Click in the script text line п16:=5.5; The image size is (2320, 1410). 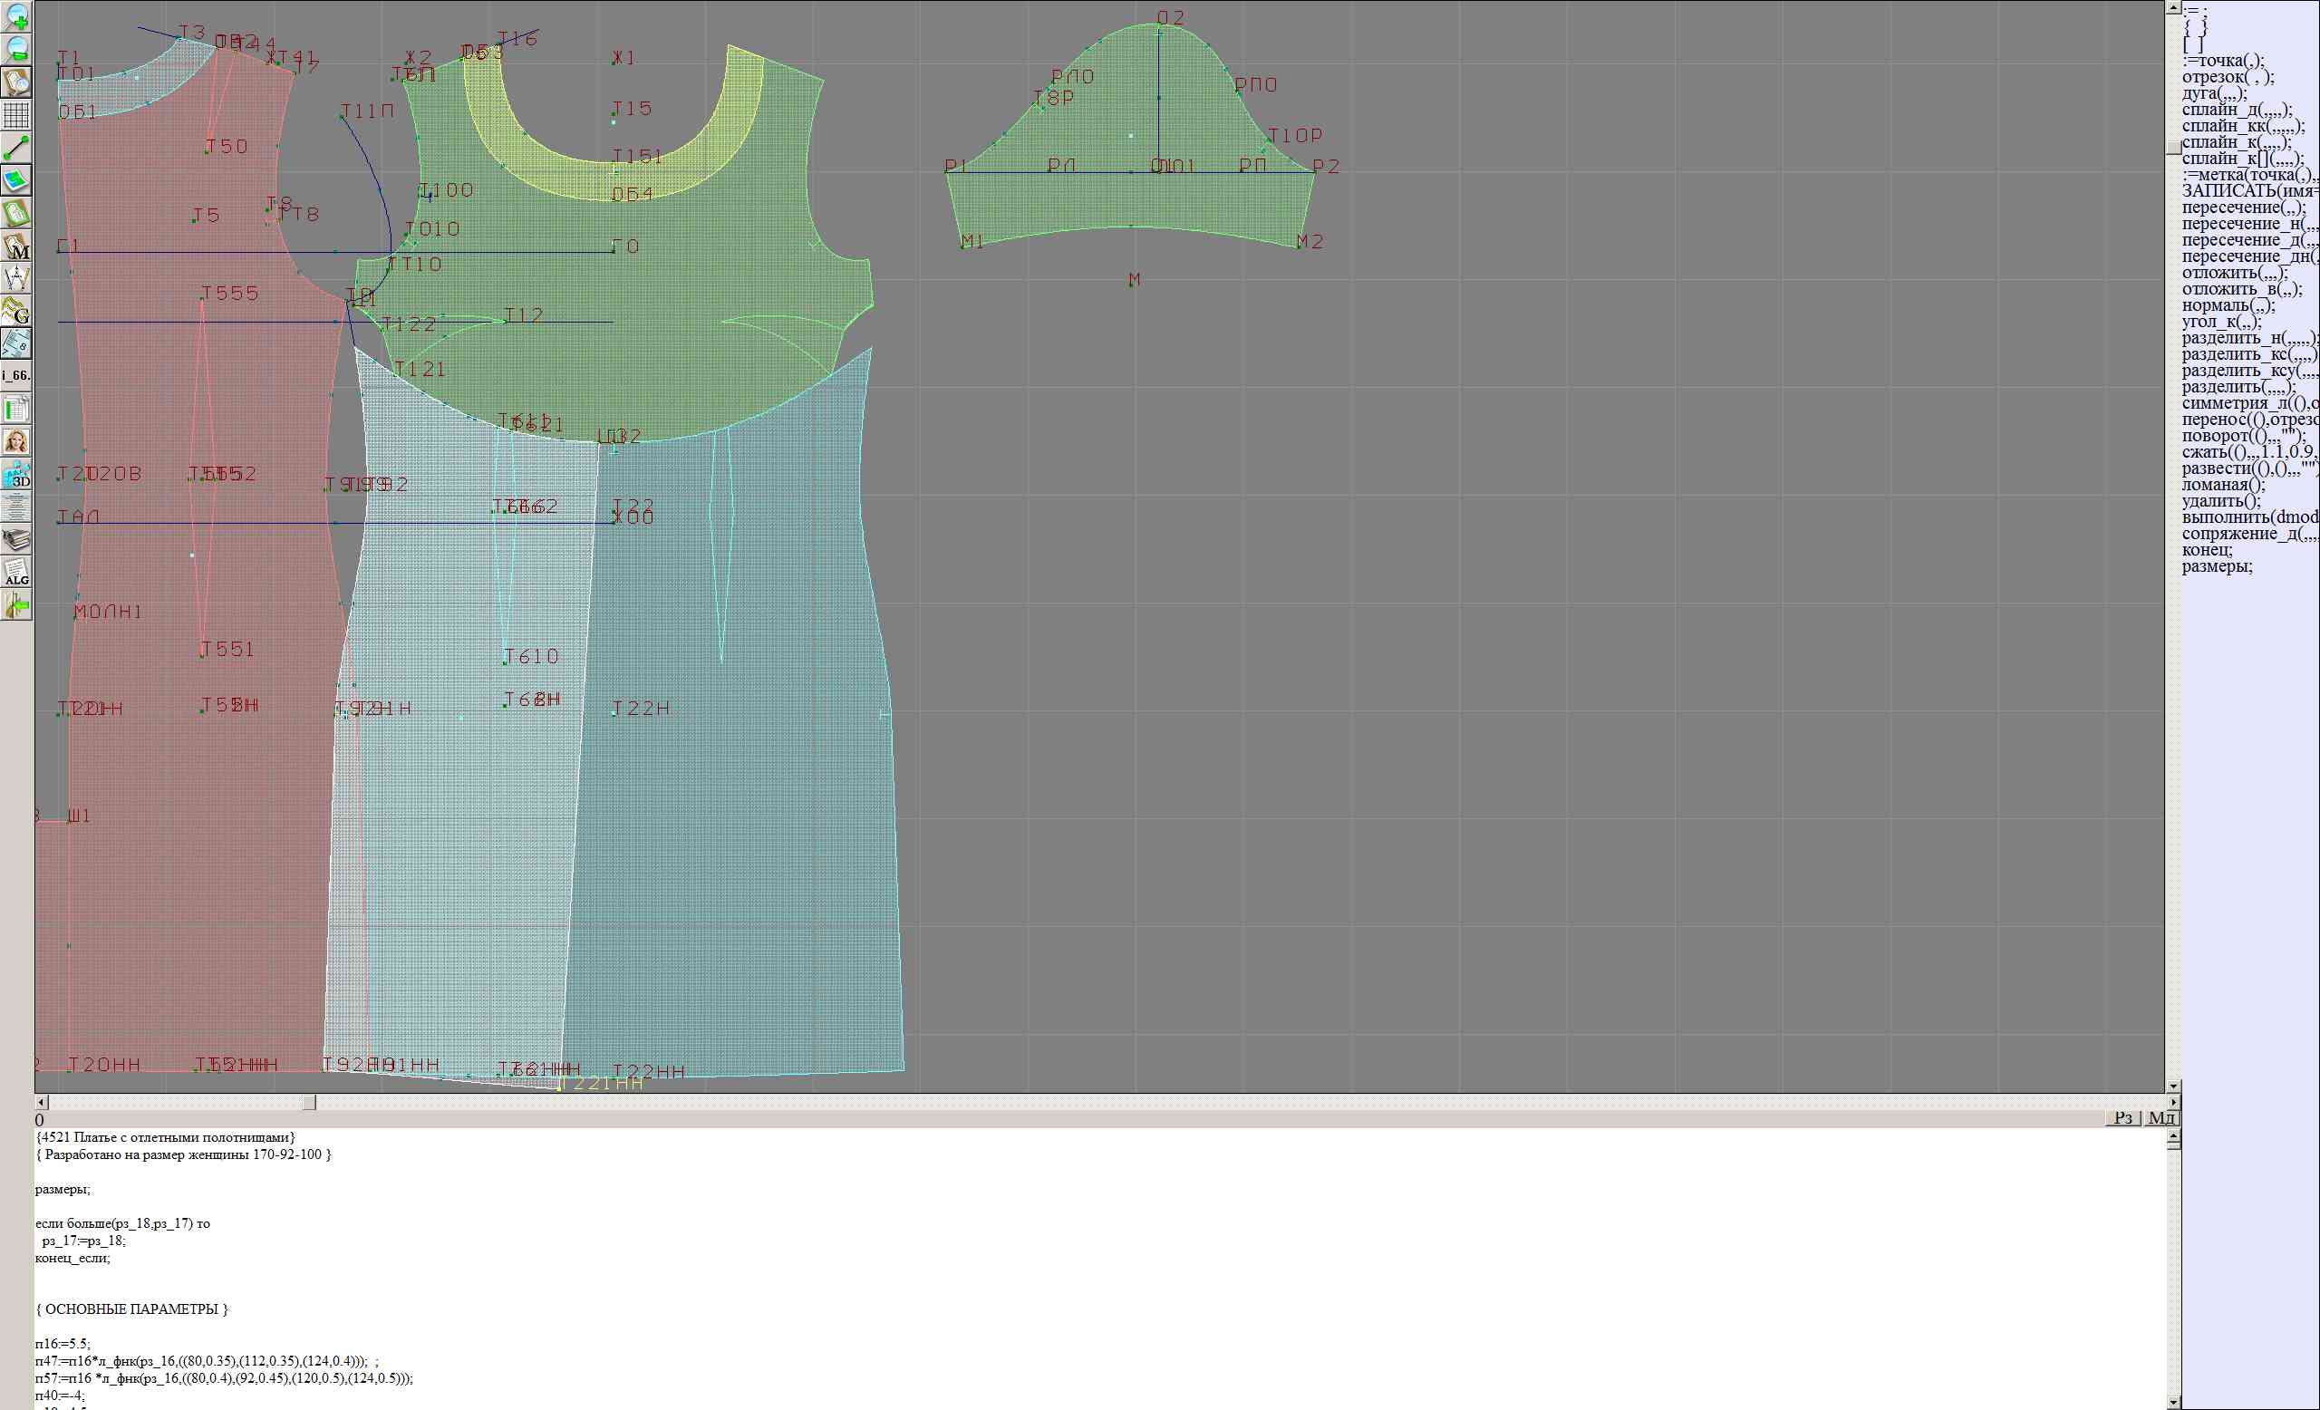point(64,1343)
